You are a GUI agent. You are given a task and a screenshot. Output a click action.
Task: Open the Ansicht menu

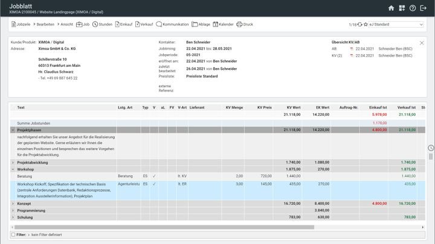[66, 25]
